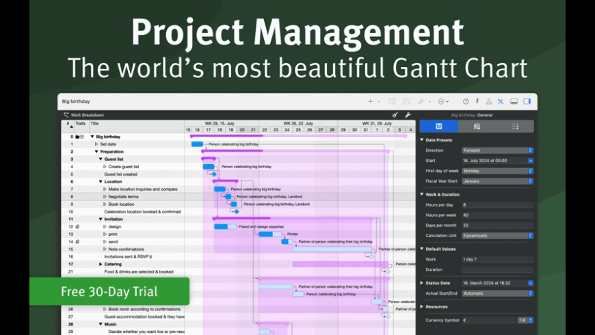This screenshot has height=335, width=595.
Task: Open the currency format dropdown showing 1 €
Action: click(x=525, y=320)
